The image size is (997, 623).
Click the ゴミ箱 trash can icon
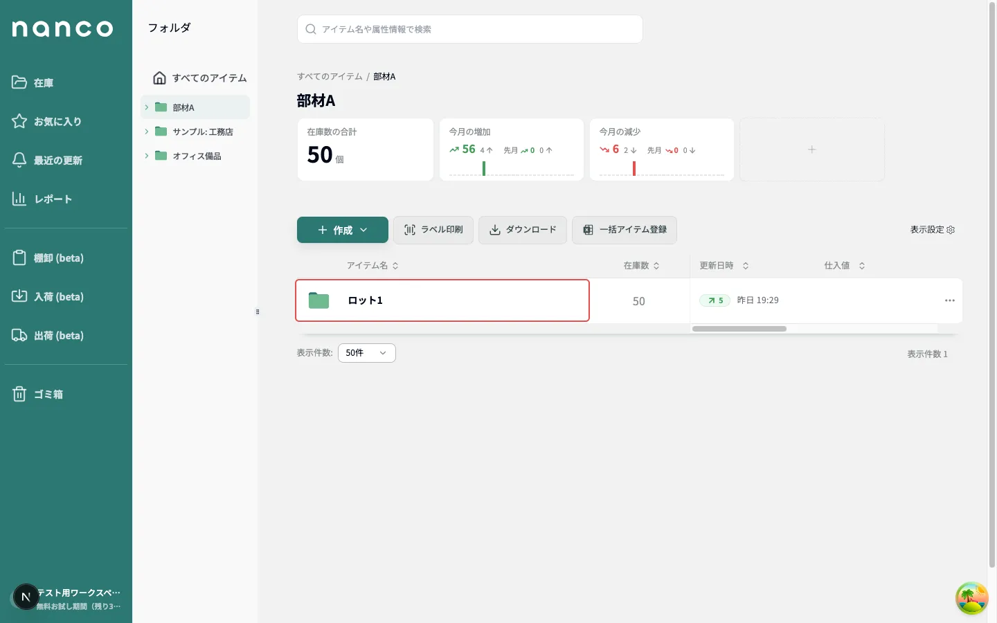click(x=19, y=394)
